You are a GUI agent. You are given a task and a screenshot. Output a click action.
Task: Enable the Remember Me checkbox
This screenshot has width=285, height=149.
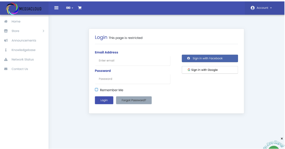pos(97,90)
